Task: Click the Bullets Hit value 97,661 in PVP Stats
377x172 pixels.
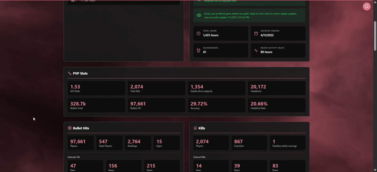Action: coord(138,104)
